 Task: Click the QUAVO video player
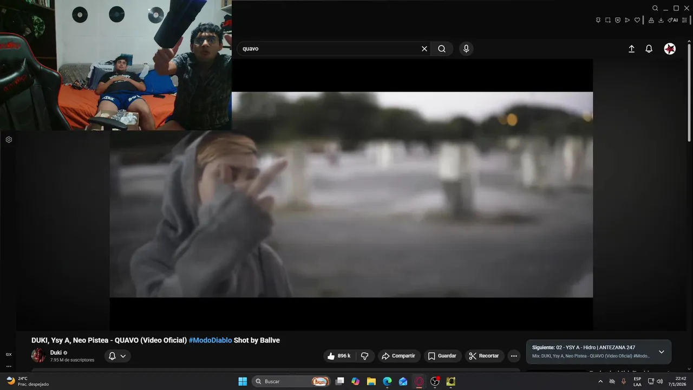(351, 194)
